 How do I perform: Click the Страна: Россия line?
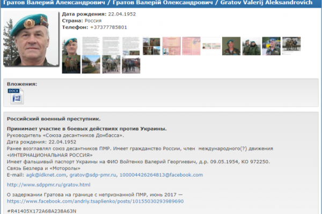click(x=82, y=21)
